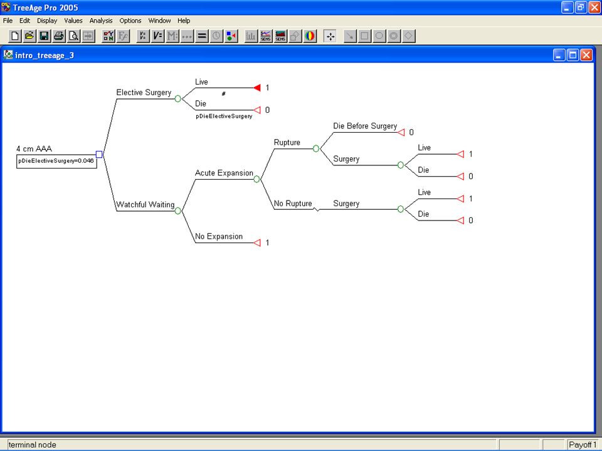Image resolution: width=602 pixels, height=451 pixels.
Task: Click the Elective Surgery branch label
Action: (144, 93)
